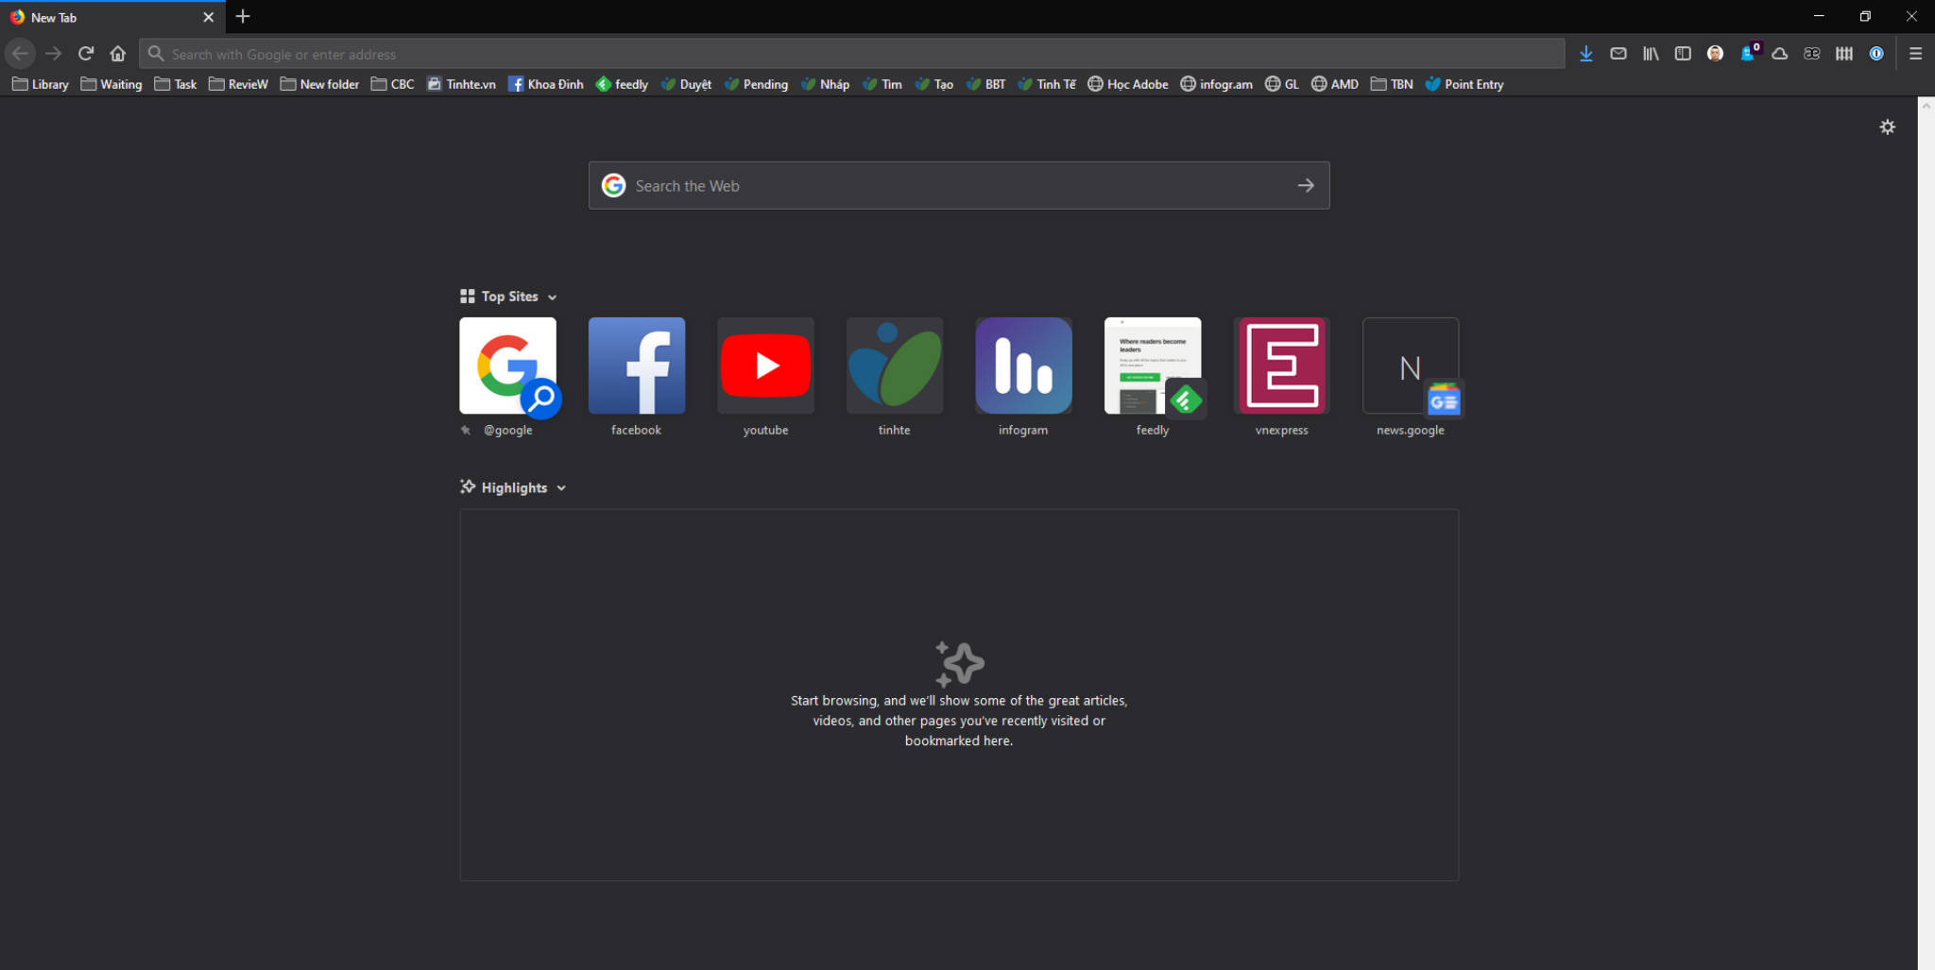1935x970 pixels.
Task: Open the news.google top site tile
Action: coord(1411,366)
